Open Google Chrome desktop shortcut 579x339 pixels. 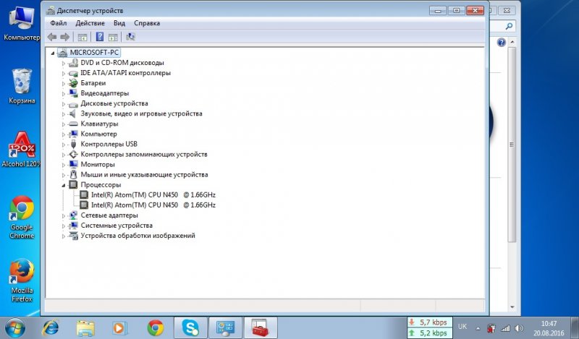22,210
